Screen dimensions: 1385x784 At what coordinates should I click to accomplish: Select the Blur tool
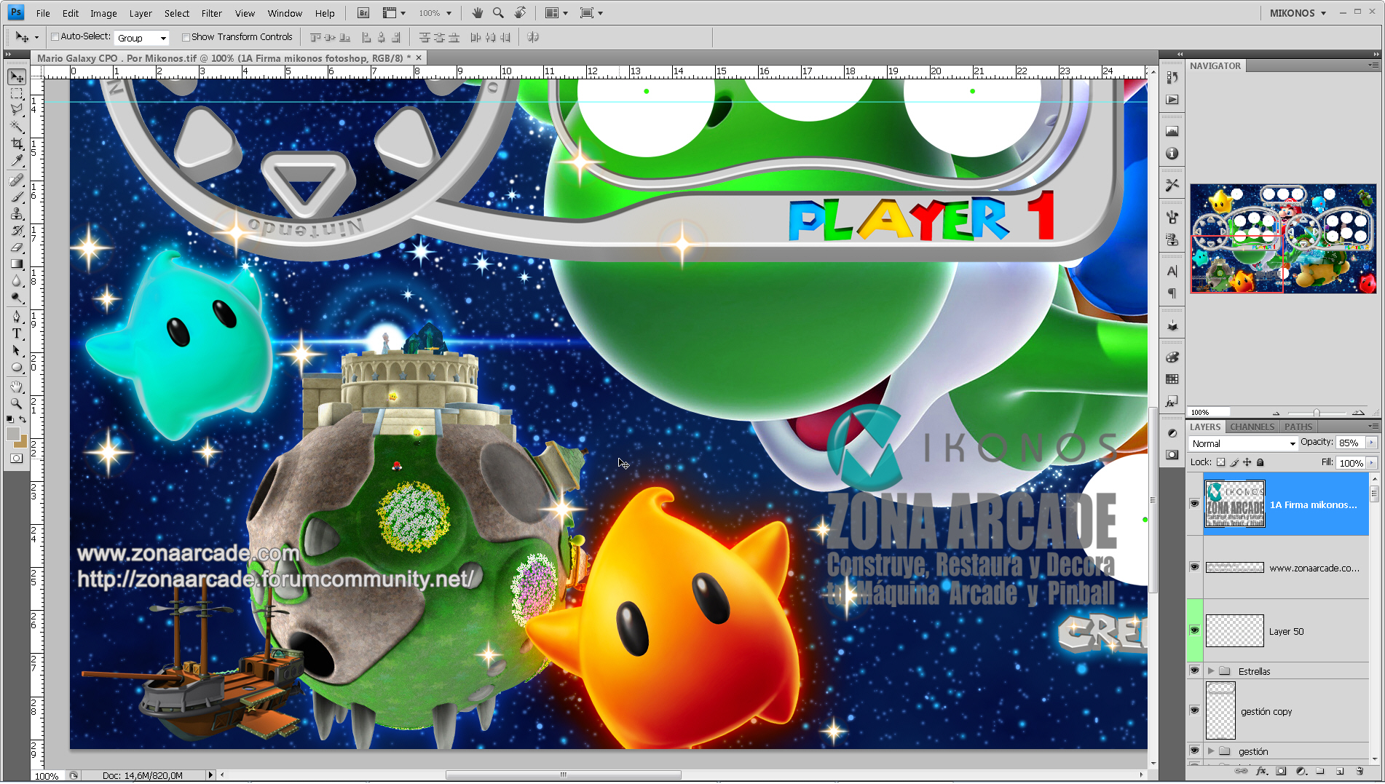pos(17,281)
